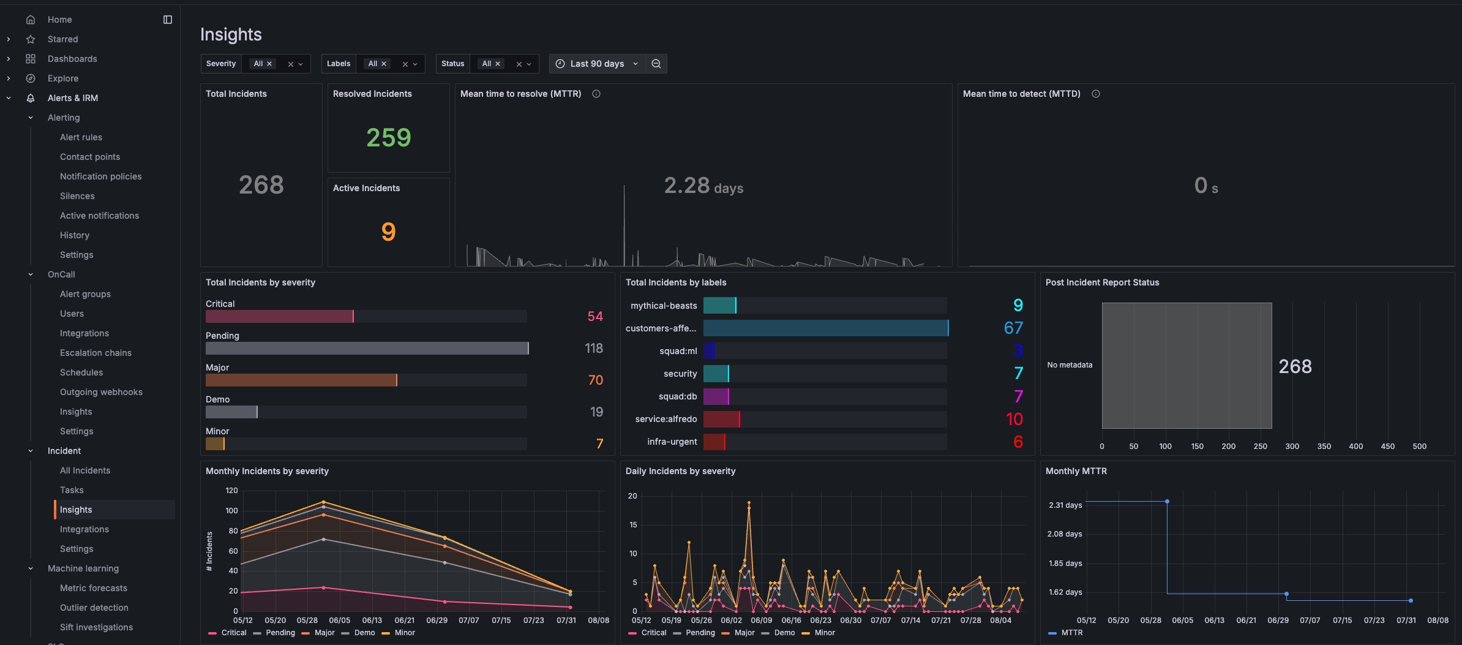Select All Incidents under Incident
The image size is (1462, 645).
click(85, 470)
